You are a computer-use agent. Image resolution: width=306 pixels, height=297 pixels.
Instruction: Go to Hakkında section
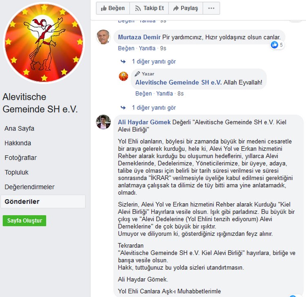pyautogui.click(x=18, y=143)
